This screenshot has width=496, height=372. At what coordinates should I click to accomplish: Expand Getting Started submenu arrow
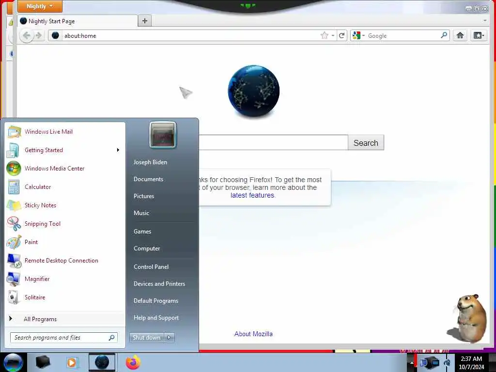pos(118,150)
